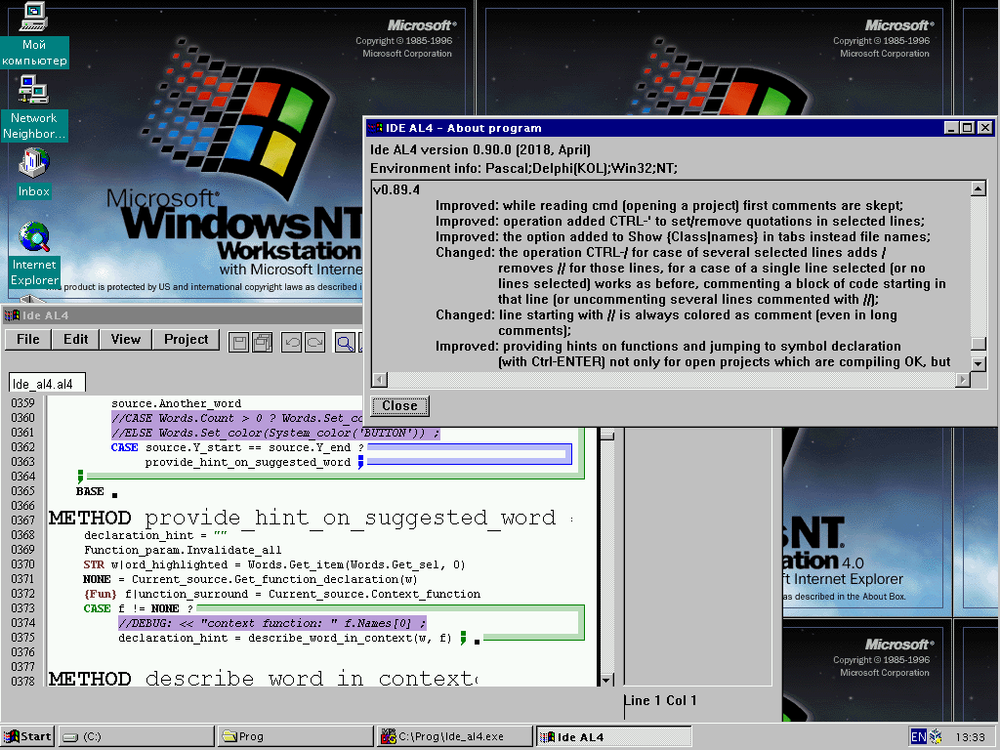Click the Undo toolbar icon
This screenshot has height=750, width=1000.
tap(292, 343)
